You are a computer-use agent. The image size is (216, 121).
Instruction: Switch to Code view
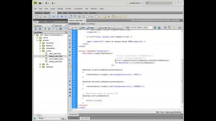coord(74,28)
